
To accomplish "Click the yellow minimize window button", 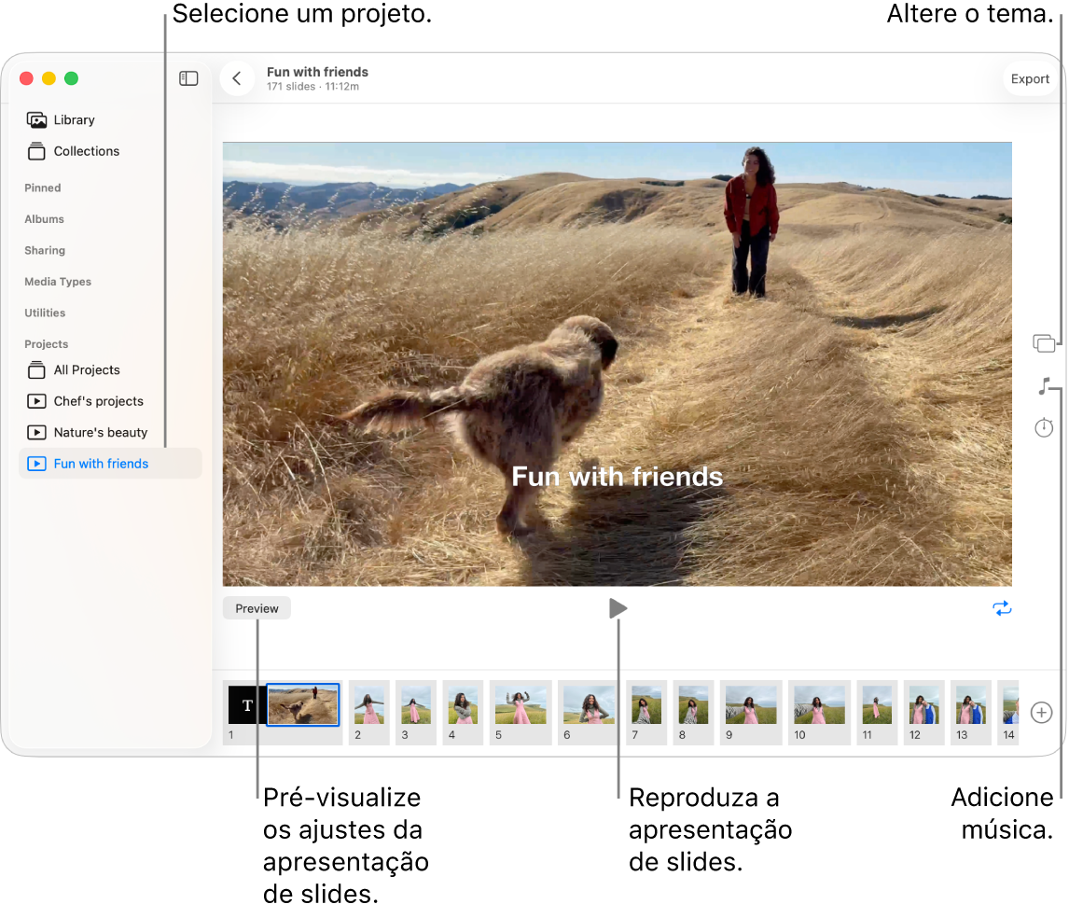I will (x=49, y=78).
